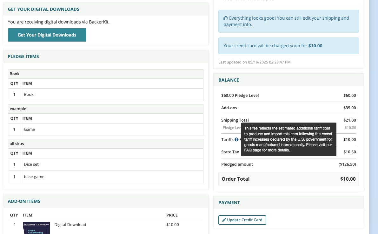Click the thumbs-up icon in the notice

226,18
